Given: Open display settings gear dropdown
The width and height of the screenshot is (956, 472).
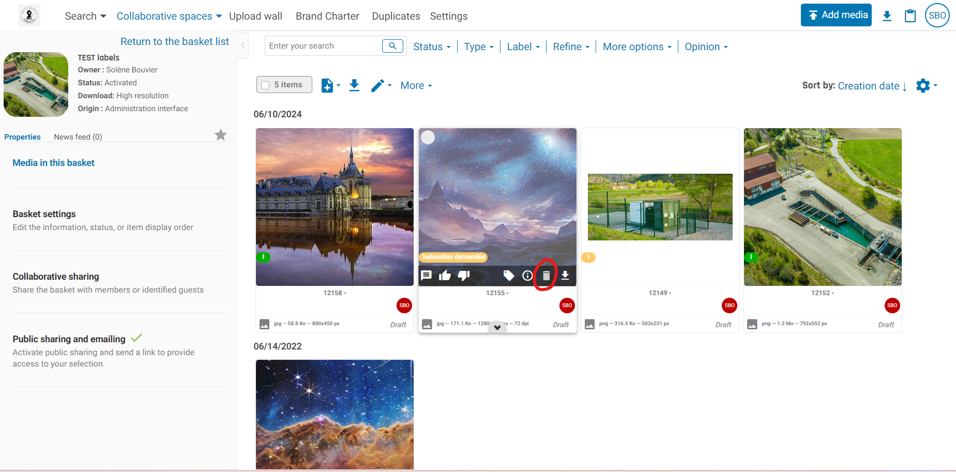Looking at the screenshot, I should [x=926, y=85].
